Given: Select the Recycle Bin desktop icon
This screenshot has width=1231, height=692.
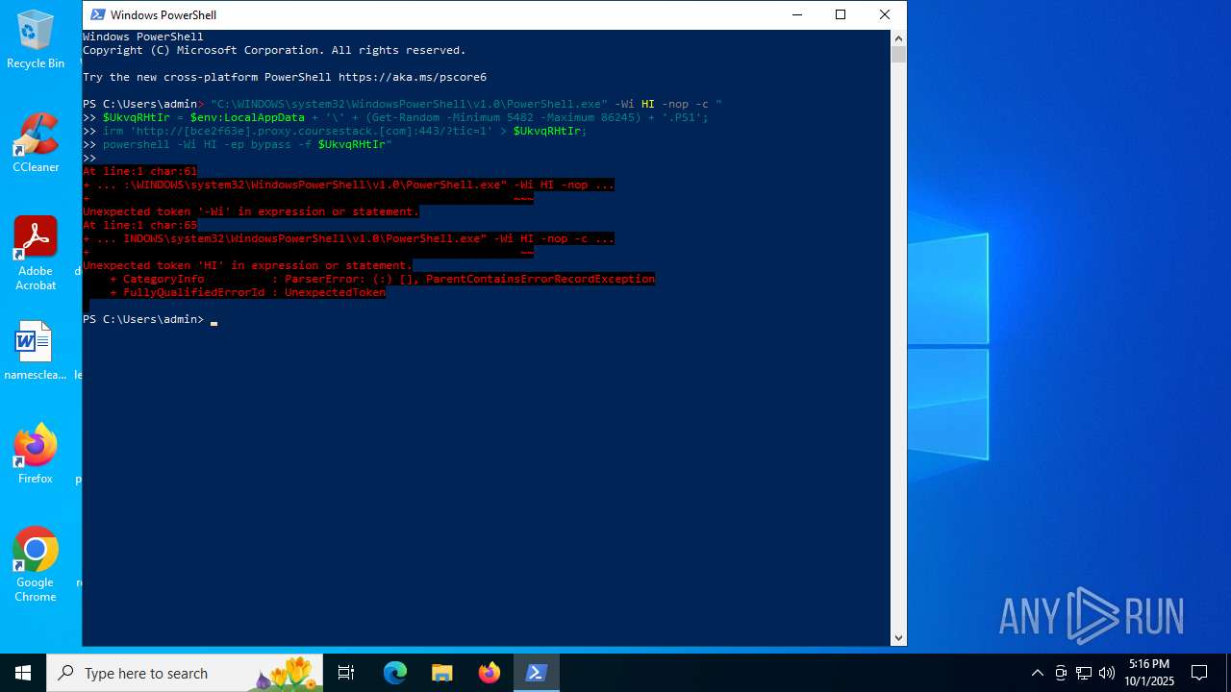Looking at the screenshot, I should [36, 40].
